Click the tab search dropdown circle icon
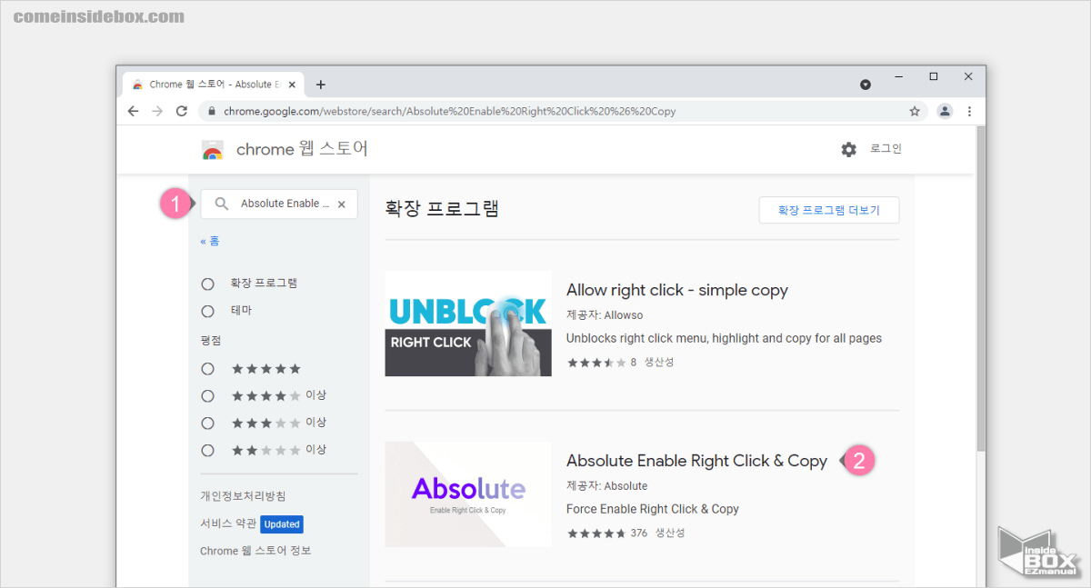This screenshot has width=1091, height=588. [x=866, y=85]
